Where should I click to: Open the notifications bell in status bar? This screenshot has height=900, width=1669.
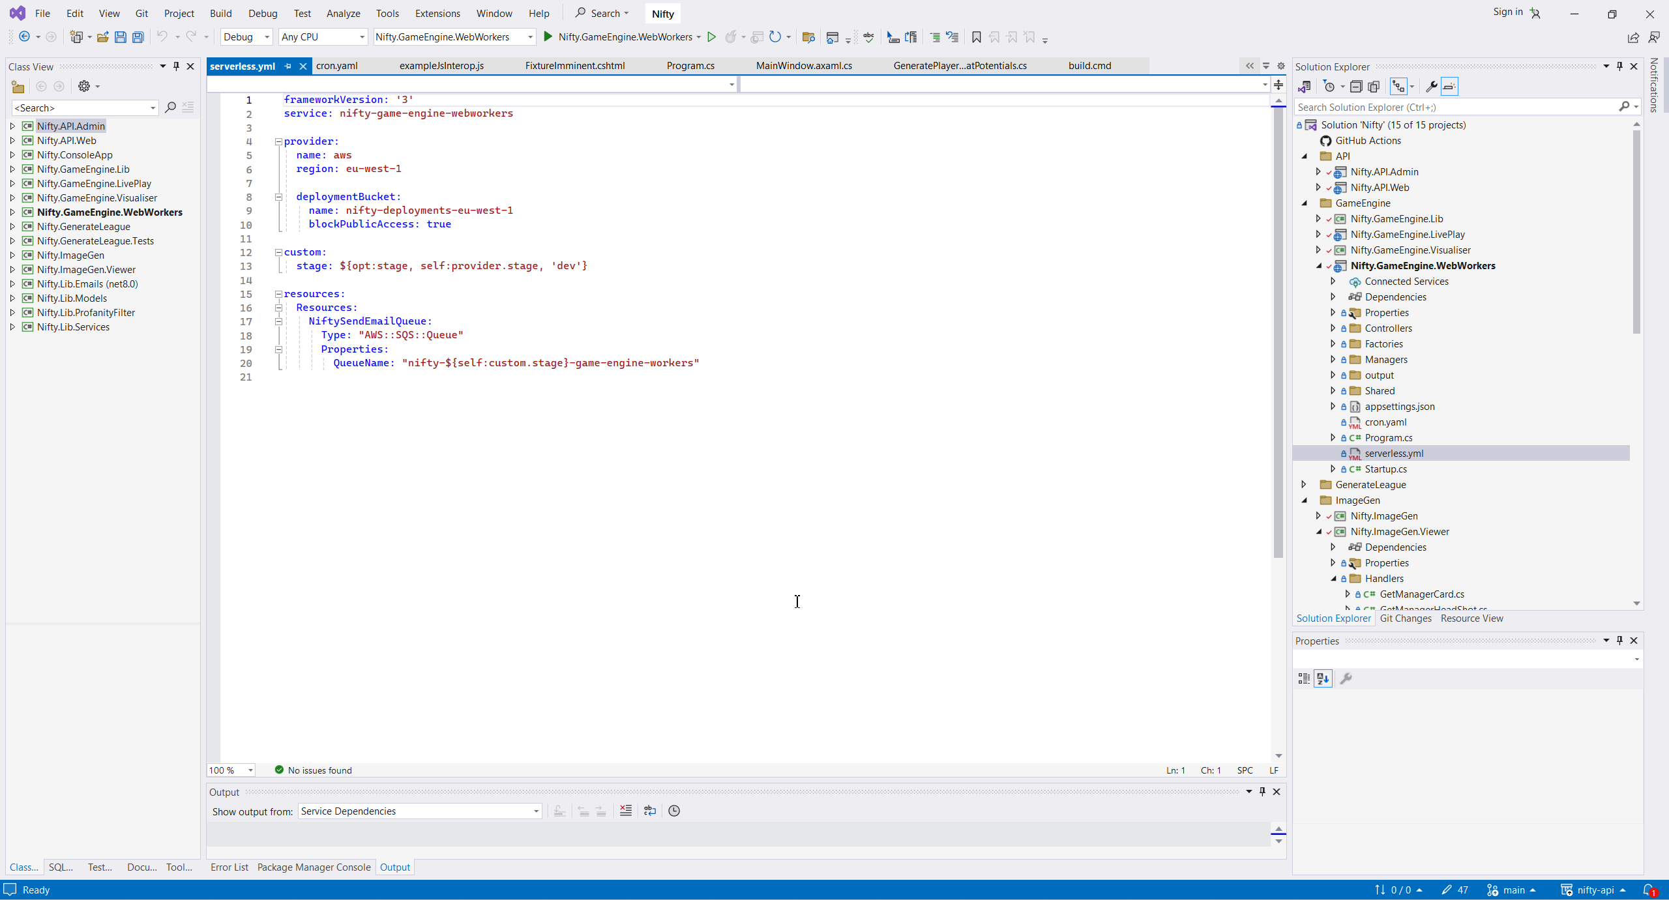1649,890
